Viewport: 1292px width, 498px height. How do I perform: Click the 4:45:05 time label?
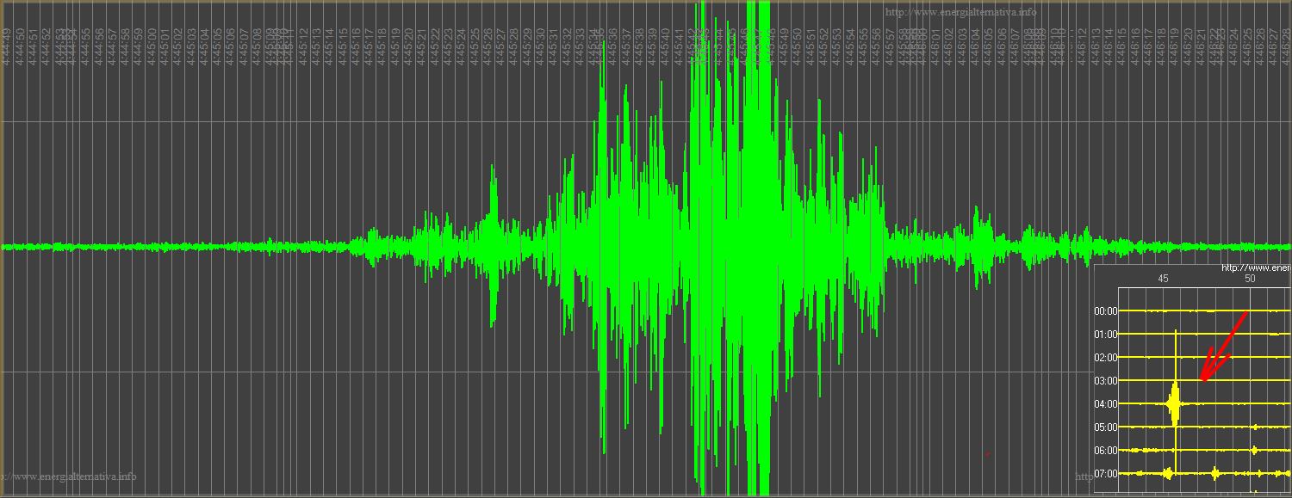tap(217, 46)
